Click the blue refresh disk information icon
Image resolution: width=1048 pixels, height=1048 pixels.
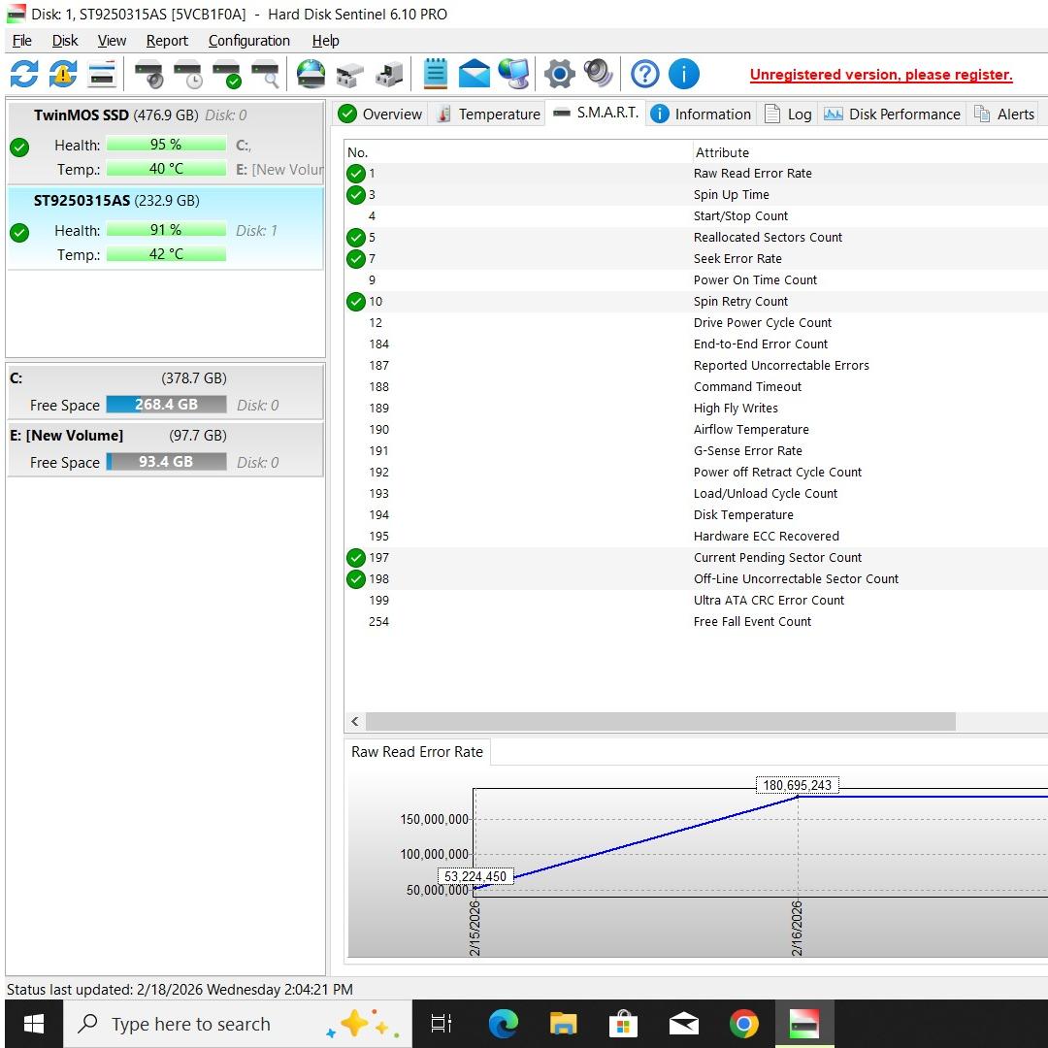click(x=24, y=74)
